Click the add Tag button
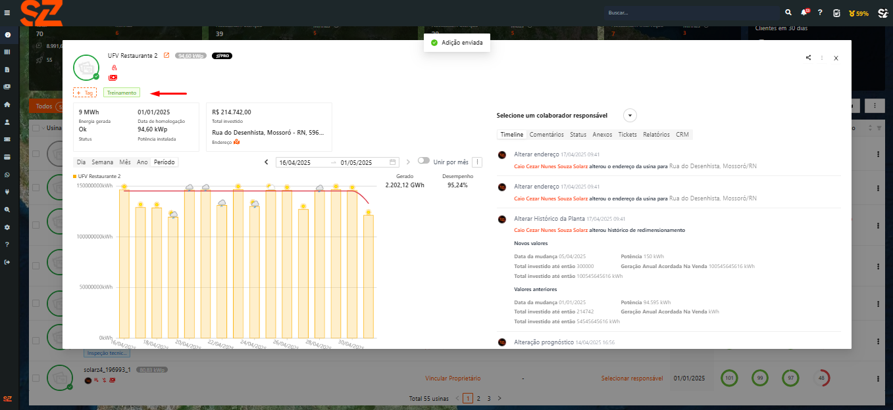The width and height of the screenshot is (893, 410). [85, 93]
